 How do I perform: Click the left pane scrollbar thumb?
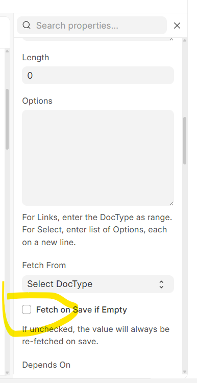click(x=7, y=119)
